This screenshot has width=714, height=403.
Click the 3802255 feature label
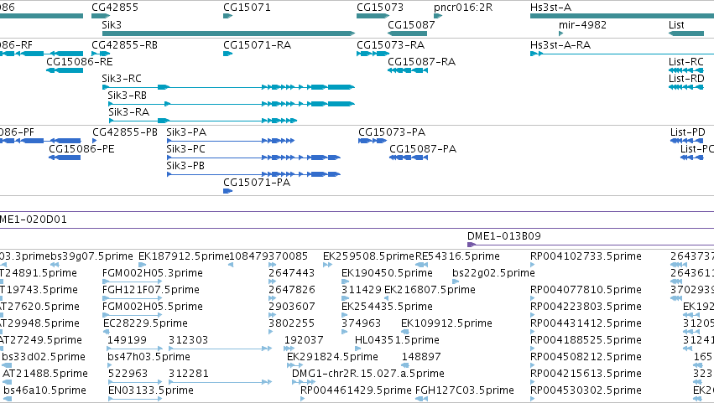291,324
